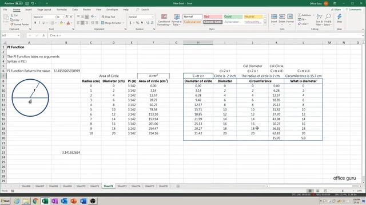
Task: Toggle Wrap Text
Action: [x=108, y=17]
